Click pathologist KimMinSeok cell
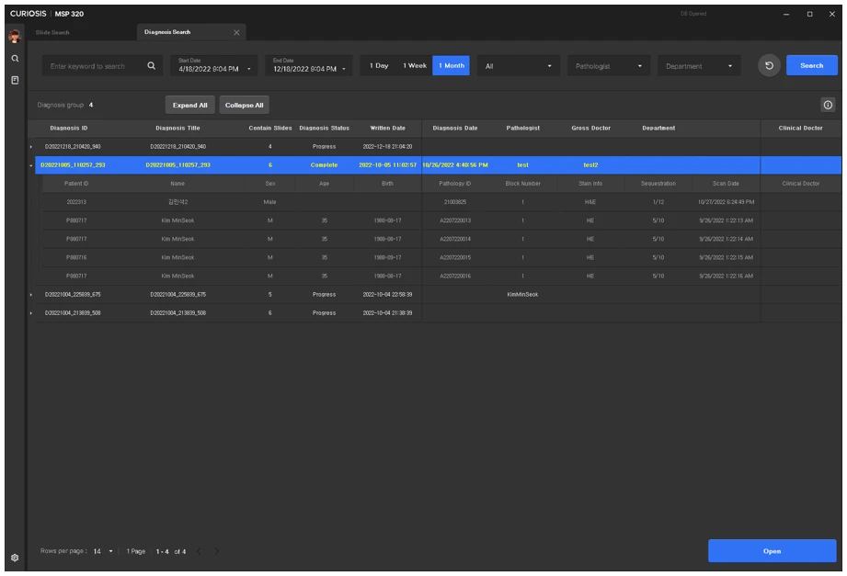Viewport: 847px width, 576px height. click(522, 295)
